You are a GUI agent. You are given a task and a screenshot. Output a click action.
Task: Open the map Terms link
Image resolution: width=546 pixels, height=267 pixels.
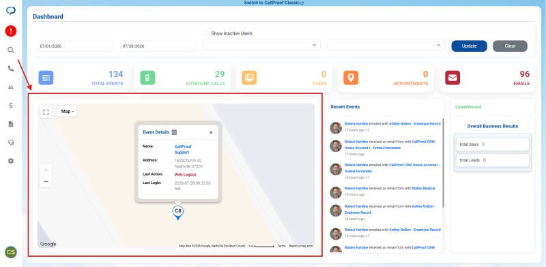(x=281, y=246)
